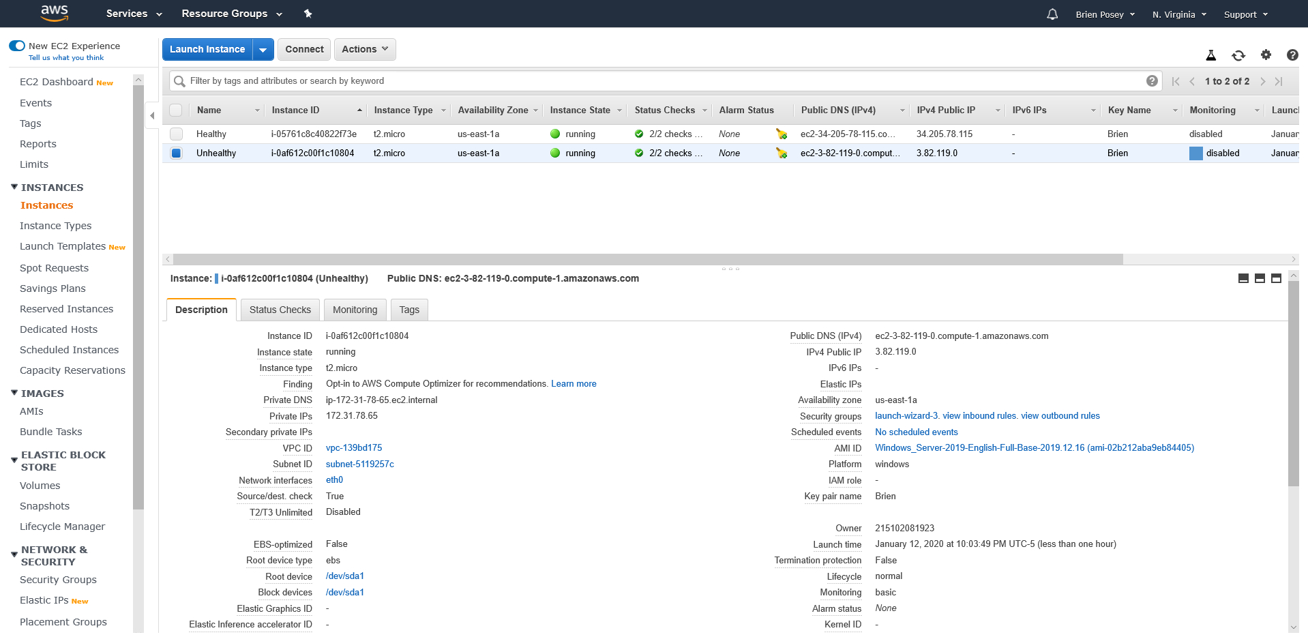Open the Launch Instance dropdown arrow

click(x=263, y=50)
